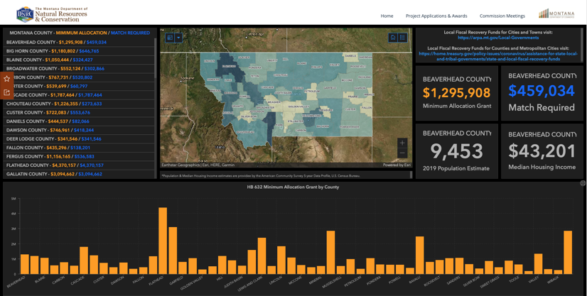This screenshot has height=296, width=587.
Task: Zoom out on the map
Action: pyautogui.click(x=402, y=153)
